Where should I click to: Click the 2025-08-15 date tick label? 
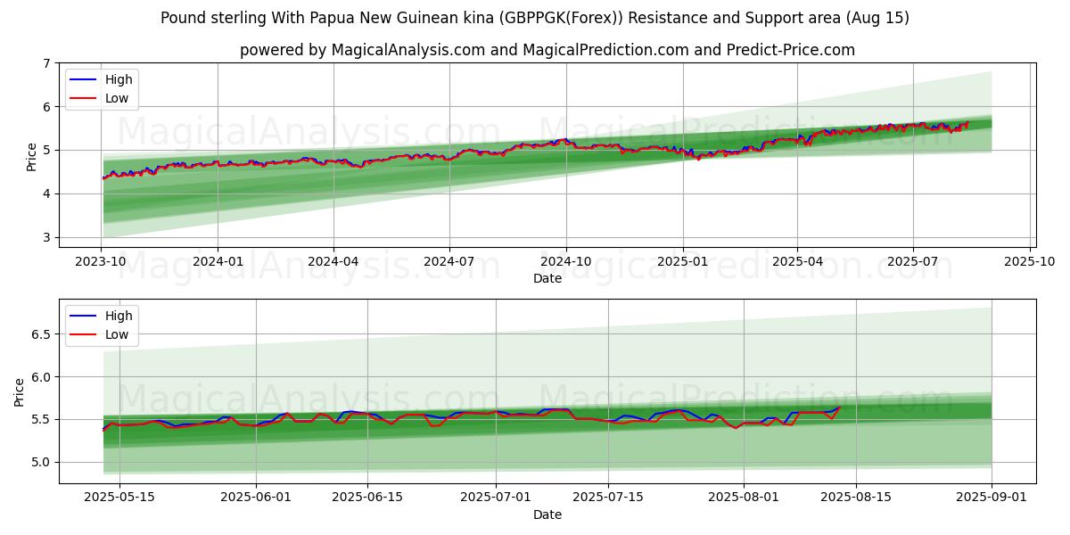[856, 498]
